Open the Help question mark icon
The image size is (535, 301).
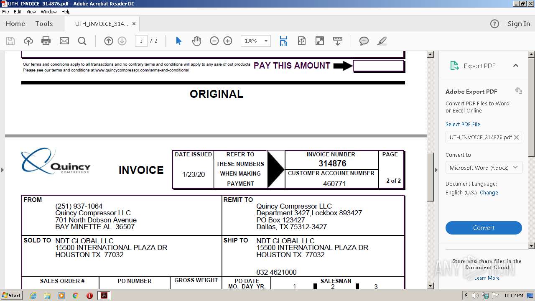coord(494,24)
